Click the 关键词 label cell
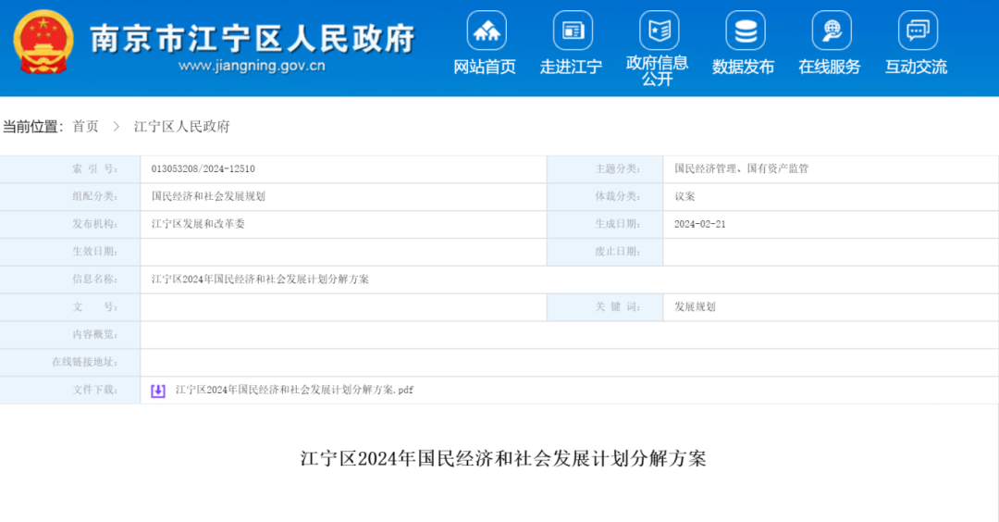Screen dimensions: 999x522 605,306
